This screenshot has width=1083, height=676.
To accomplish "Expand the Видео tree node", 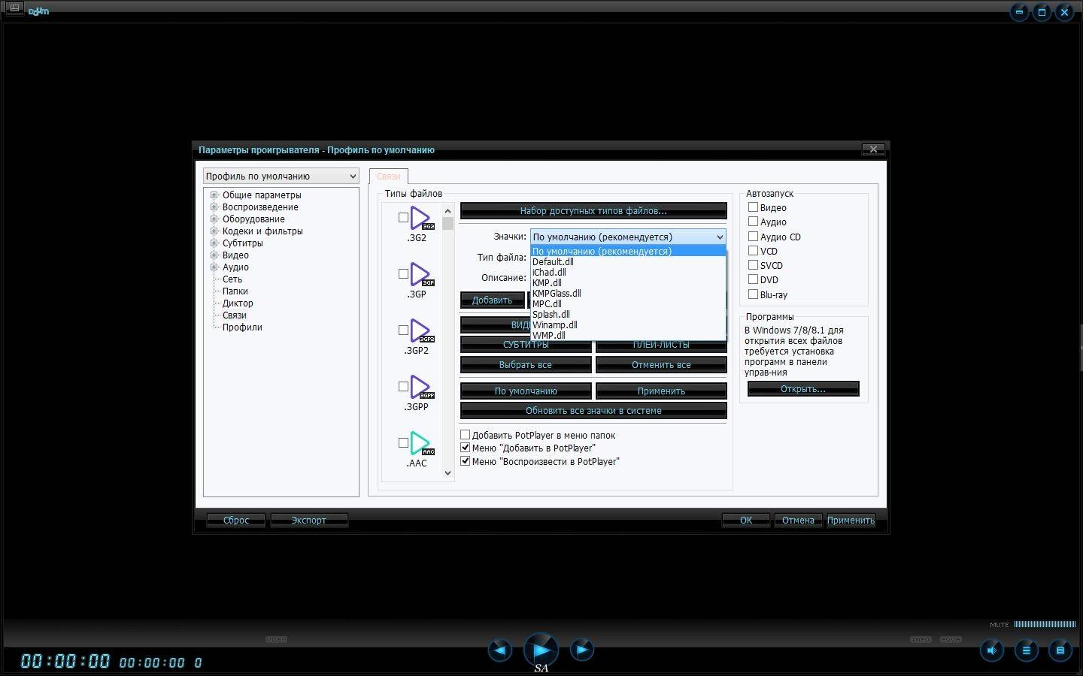I will pos(214,255).
